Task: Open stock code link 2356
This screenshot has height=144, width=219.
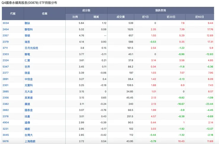Action: [6, 98]
